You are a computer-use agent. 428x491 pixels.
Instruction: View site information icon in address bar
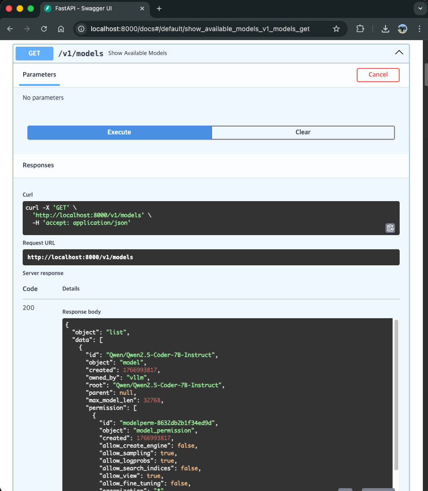[81, 29]
